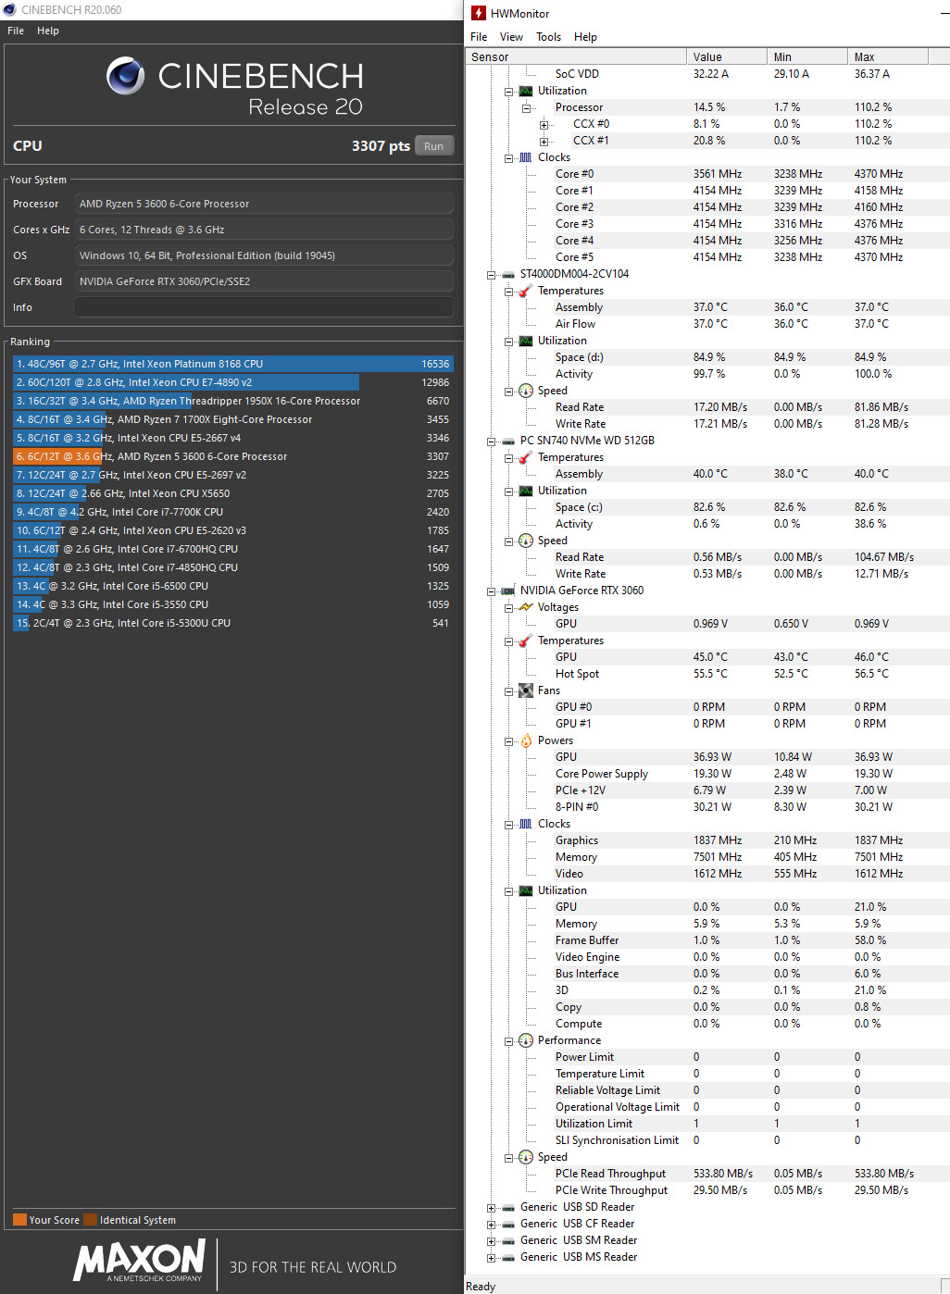The height and width of the screenshot is (1294, 950).
Task: Expand the Generic USB CF Reader node
Action: [x=491, y=1225]
